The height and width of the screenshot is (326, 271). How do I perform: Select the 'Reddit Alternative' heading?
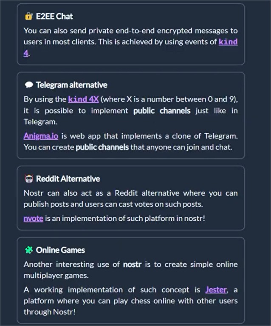point(68,179)
